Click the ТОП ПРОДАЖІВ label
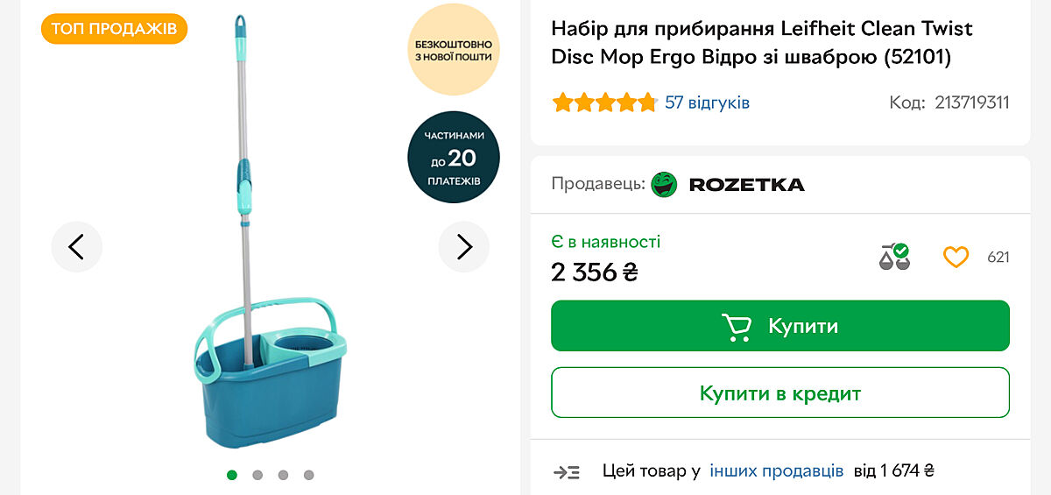 [x=114, y=29]
